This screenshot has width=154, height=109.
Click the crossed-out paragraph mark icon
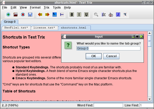(x=125, y=14)
